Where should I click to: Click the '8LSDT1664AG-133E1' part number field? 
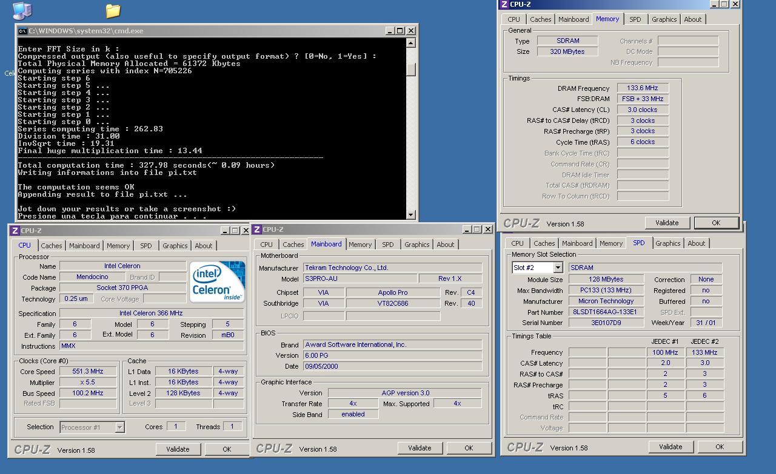click(x=606, y=312)
